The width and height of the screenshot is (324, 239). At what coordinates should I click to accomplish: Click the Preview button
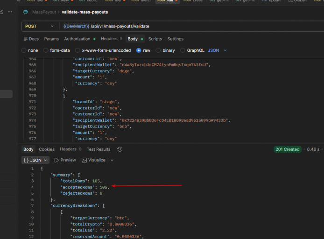pyautogui.click(x=65, y=160)
